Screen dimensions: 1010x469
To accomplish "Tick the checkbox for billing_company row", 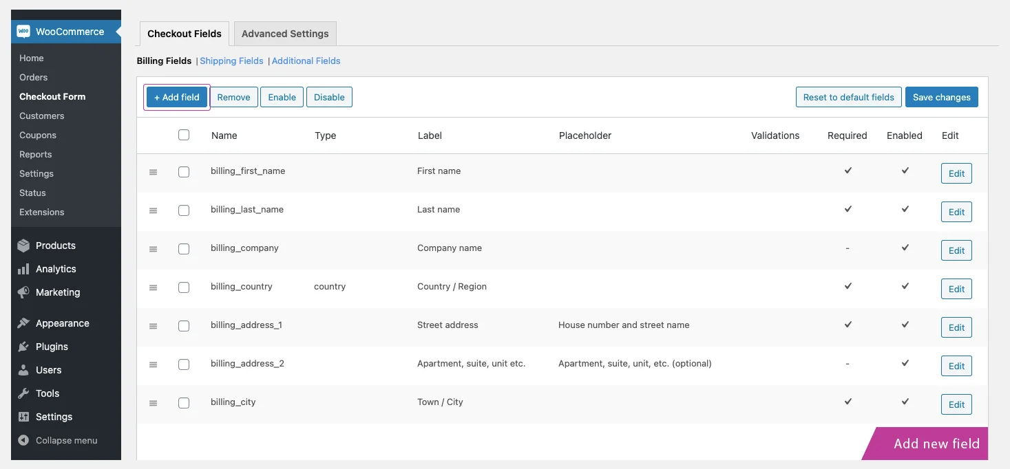I will tap(184, 249).
